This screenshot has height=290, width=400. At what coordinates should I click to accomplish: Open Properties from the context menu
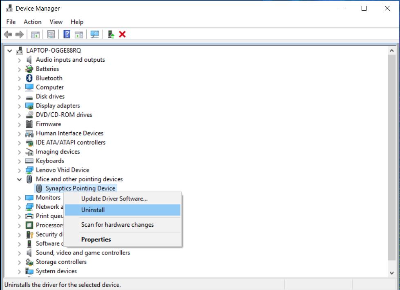[x=96, y=240]
